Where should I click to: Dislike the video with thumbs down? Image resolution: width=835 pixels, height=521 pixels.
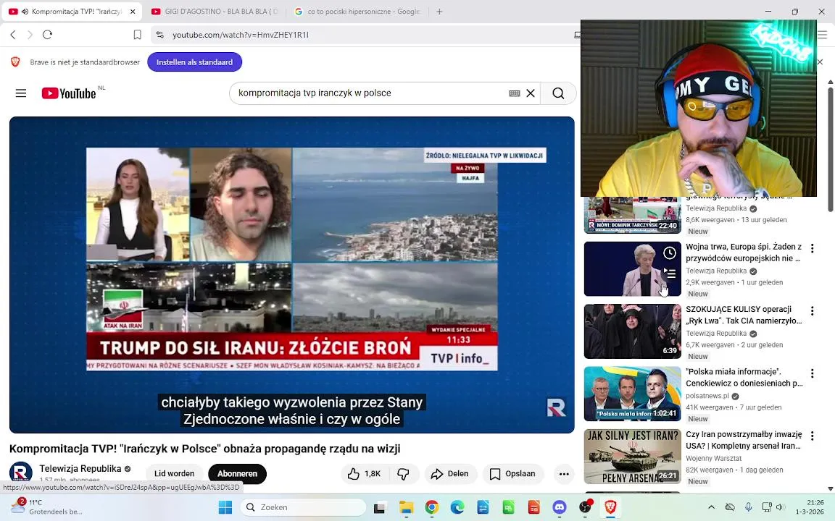tap(404, 474)
